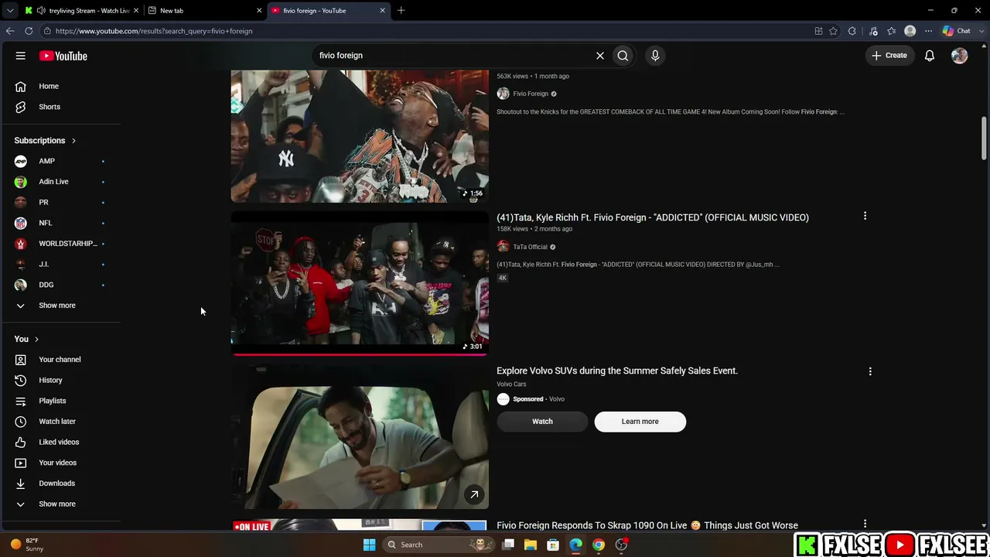Open Microsoft Store from the taskbar

pyautogui.click(x=553, y=545)
